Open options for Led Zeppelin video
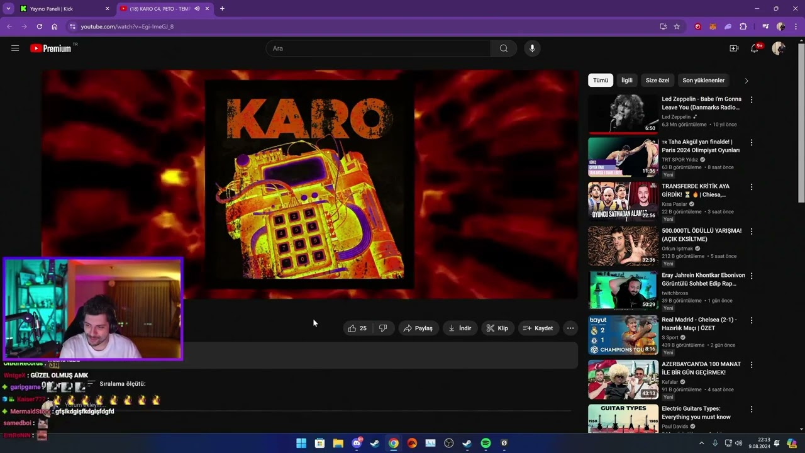The height and width of the screenshot is (453, 805). pos(751,99)
